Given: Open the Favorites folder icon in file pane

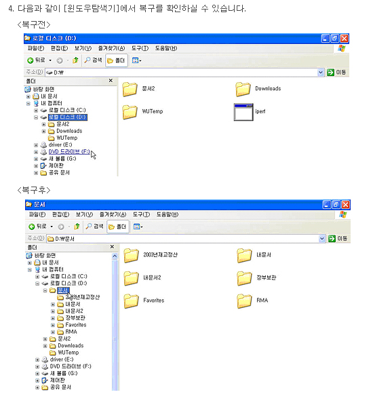Looking at the screenshot, I should tap(131, 301).
